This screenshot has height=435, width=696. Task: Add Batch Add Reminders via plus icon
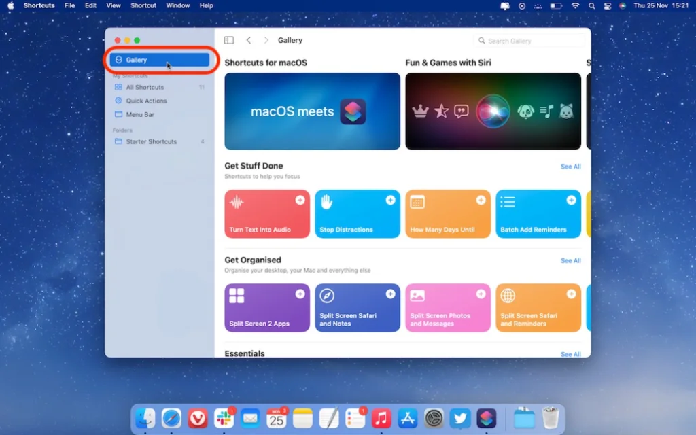(x=571, y=201)
